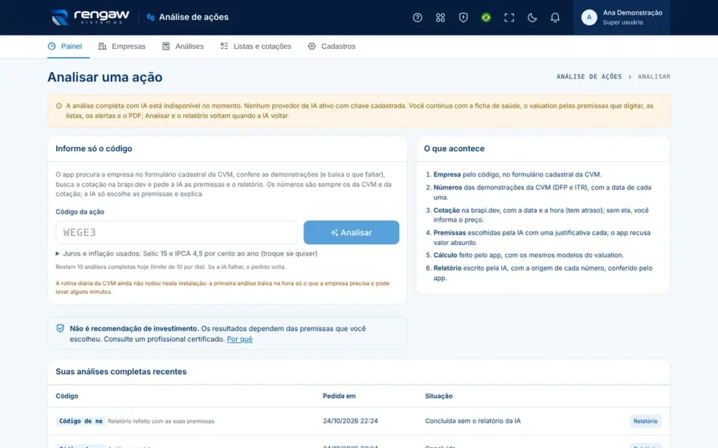Viewport: 718px width, 448px height.
Task: Open notifications bell icon
Action: click(x=555, y=17)
